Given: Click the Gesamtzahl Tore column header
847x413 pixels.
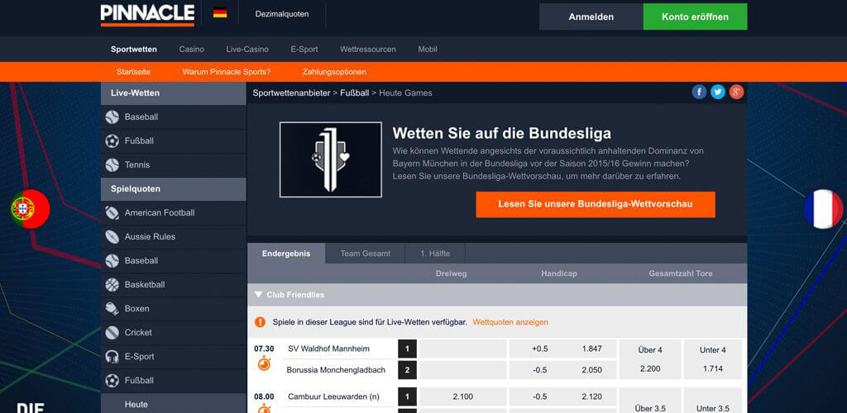Looking at the screenshot, I should [681, 273].
